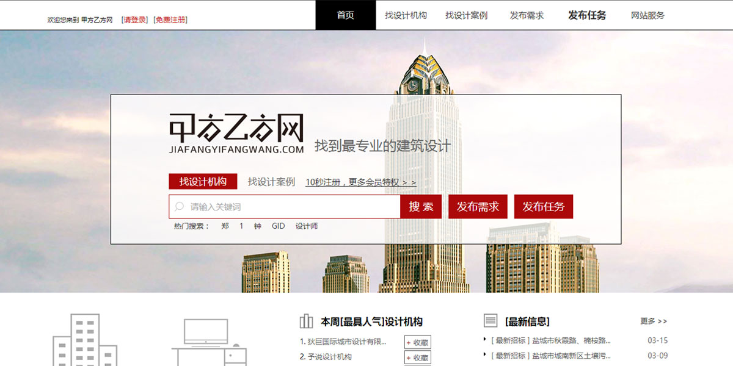The height and width of the screenshot is (366, 733).
Task: Click the magnifier icon in the search box
Action: [x=180, y=207]
